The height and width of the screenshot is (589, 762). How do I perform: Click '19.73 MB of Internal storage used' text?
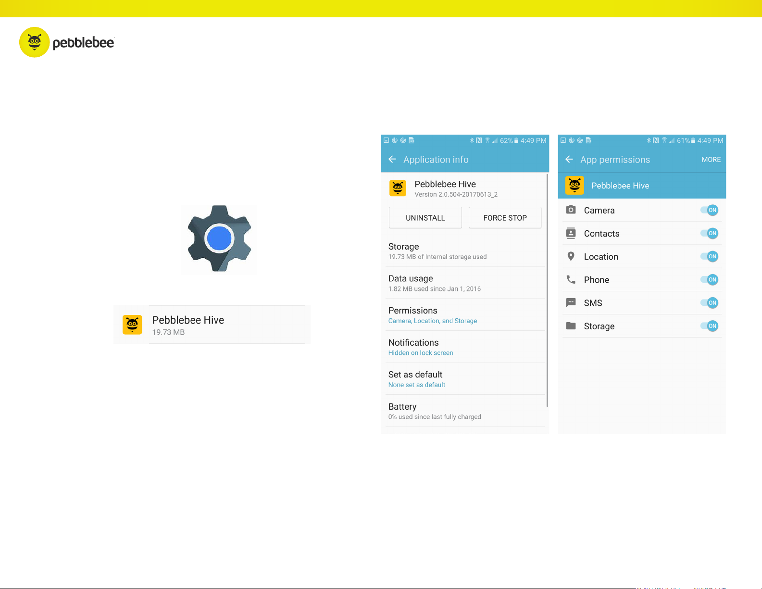pos(437,257)
